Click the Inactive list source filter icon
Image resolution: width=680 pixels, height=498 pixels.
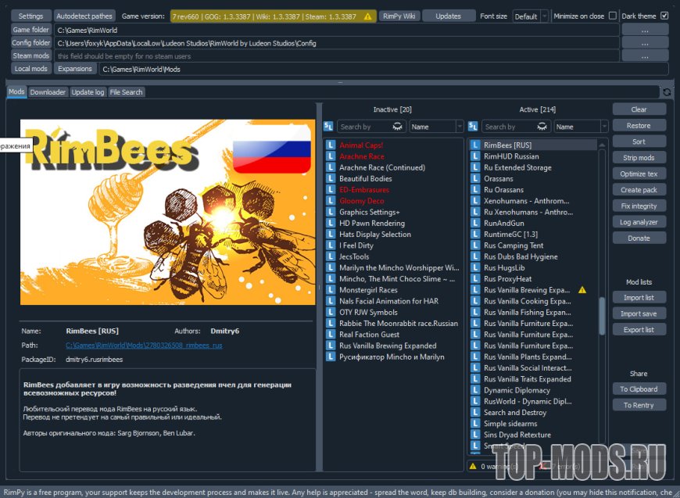tap(328, 127)
